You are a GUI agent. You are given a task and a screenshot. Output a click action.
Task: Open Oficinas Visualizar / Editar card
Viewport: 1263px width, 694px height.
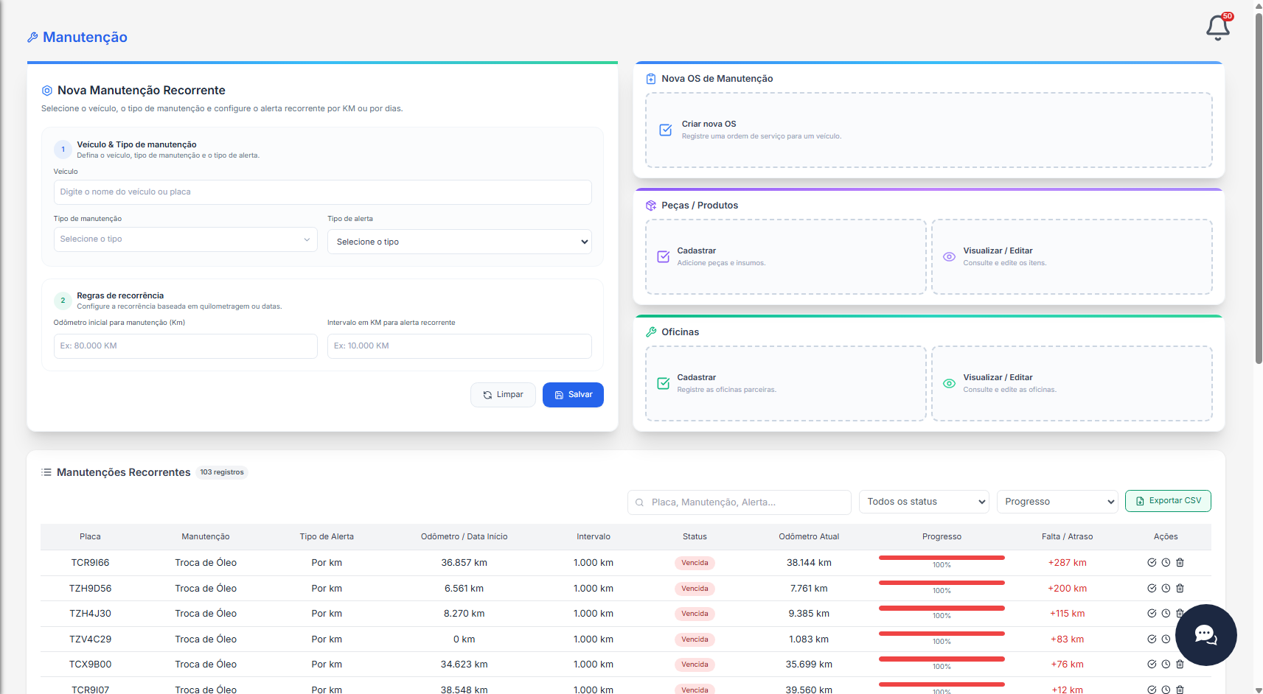(x=1072, y=384)
